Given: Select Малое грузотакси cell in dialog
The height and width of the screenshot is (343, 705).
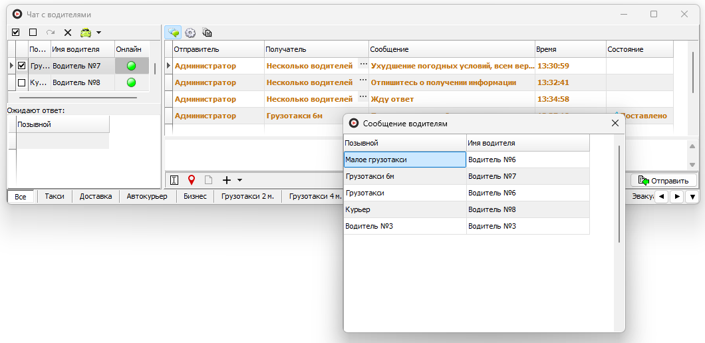Looking at the screenshot, I should click(x=404, y=160).
